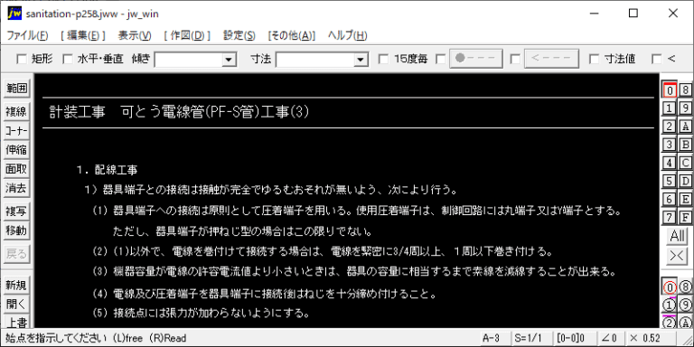Toggle layer 9 button
Image resolution: width=694 pixels, height=347 pixels.
685,108
